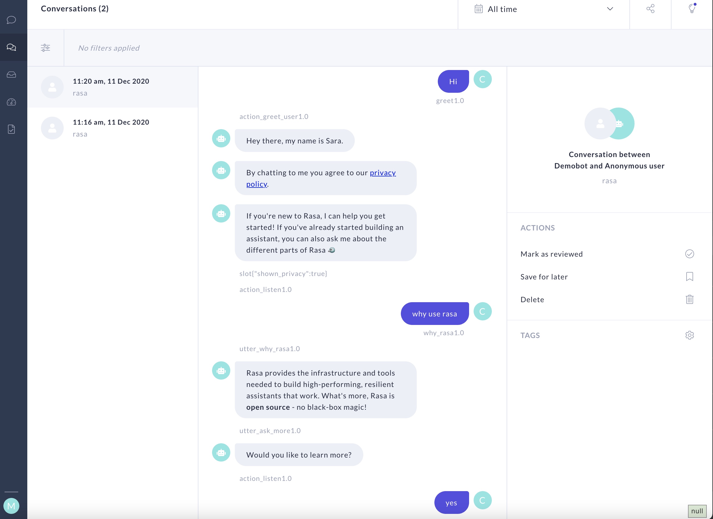713x519 pixels.
Task: Open the privacy policy link
Action: tap(382, 173)
